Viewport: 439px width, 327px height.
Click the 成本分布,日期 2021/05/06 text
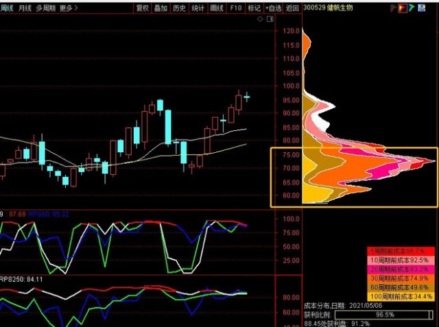(343, 306)
